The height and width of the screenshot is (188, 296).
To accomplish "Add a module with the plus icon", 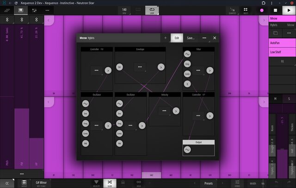I will click(166, 38).
